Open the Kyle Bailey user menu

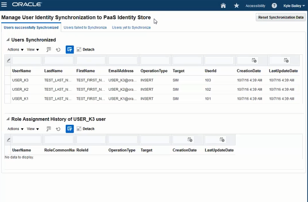pyautogui.click(x=294, y=6)
